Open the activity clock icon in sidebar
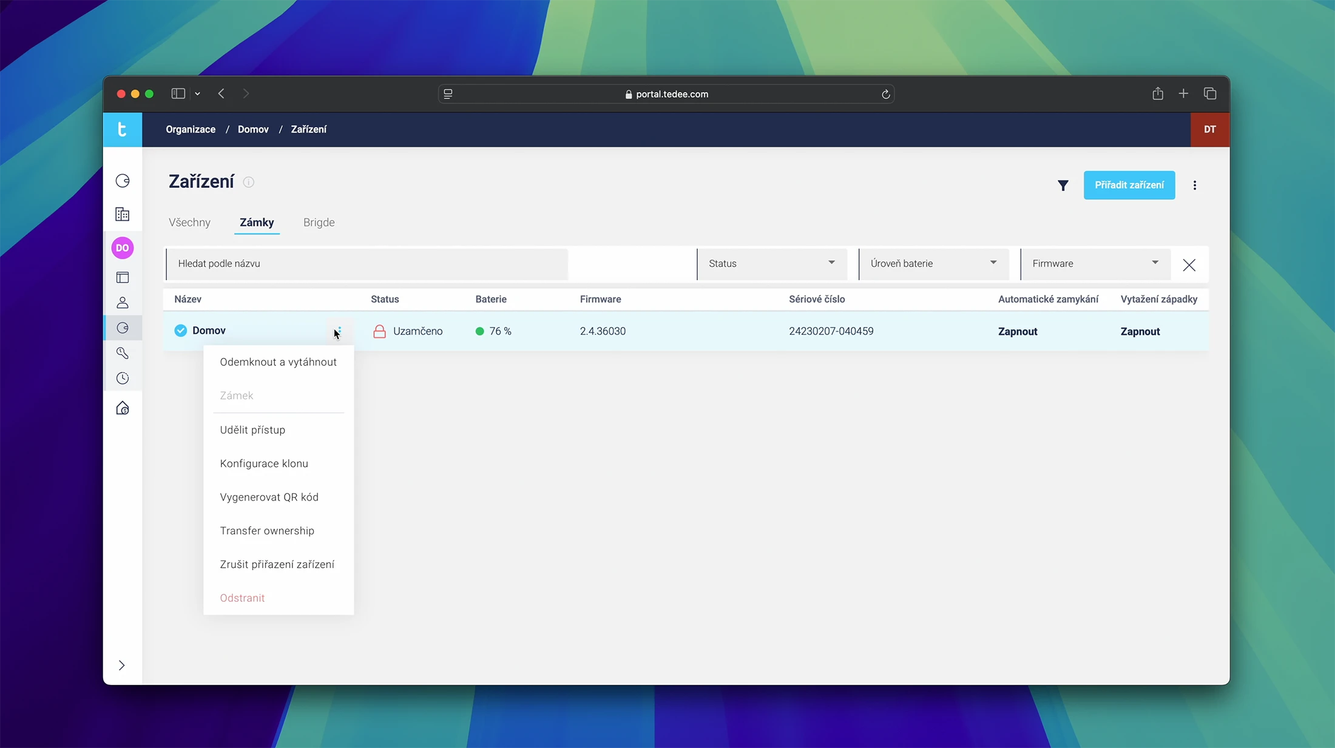 click(123, 379)
